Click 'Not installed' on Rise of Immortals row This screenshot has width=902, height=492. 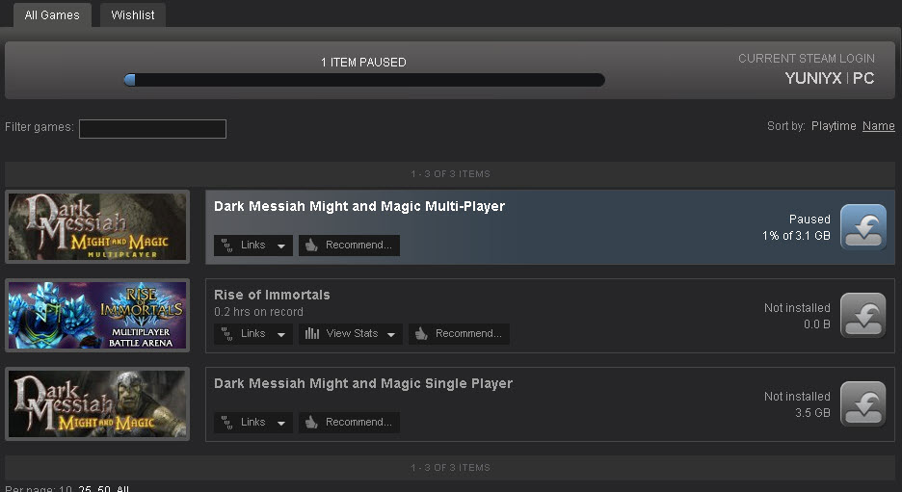797,307
